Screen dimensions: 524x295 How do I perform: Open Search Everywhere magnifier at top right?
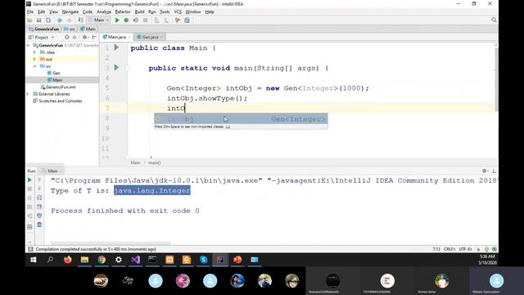coord(494,20)
